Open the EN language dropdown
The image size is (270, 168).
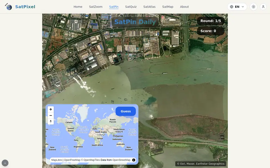point(237,7)
